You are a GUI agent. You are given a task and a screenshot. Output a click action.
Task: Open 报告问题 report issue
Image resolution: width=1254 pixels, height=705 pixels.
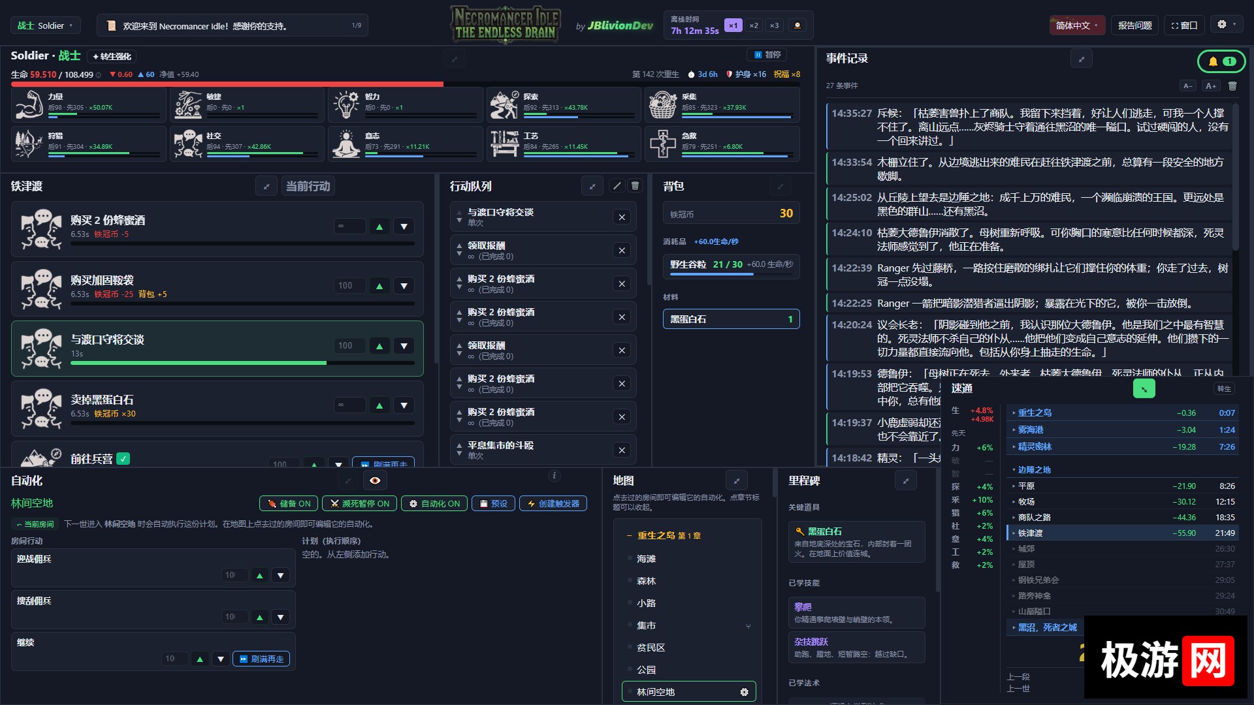(1134, 25)
